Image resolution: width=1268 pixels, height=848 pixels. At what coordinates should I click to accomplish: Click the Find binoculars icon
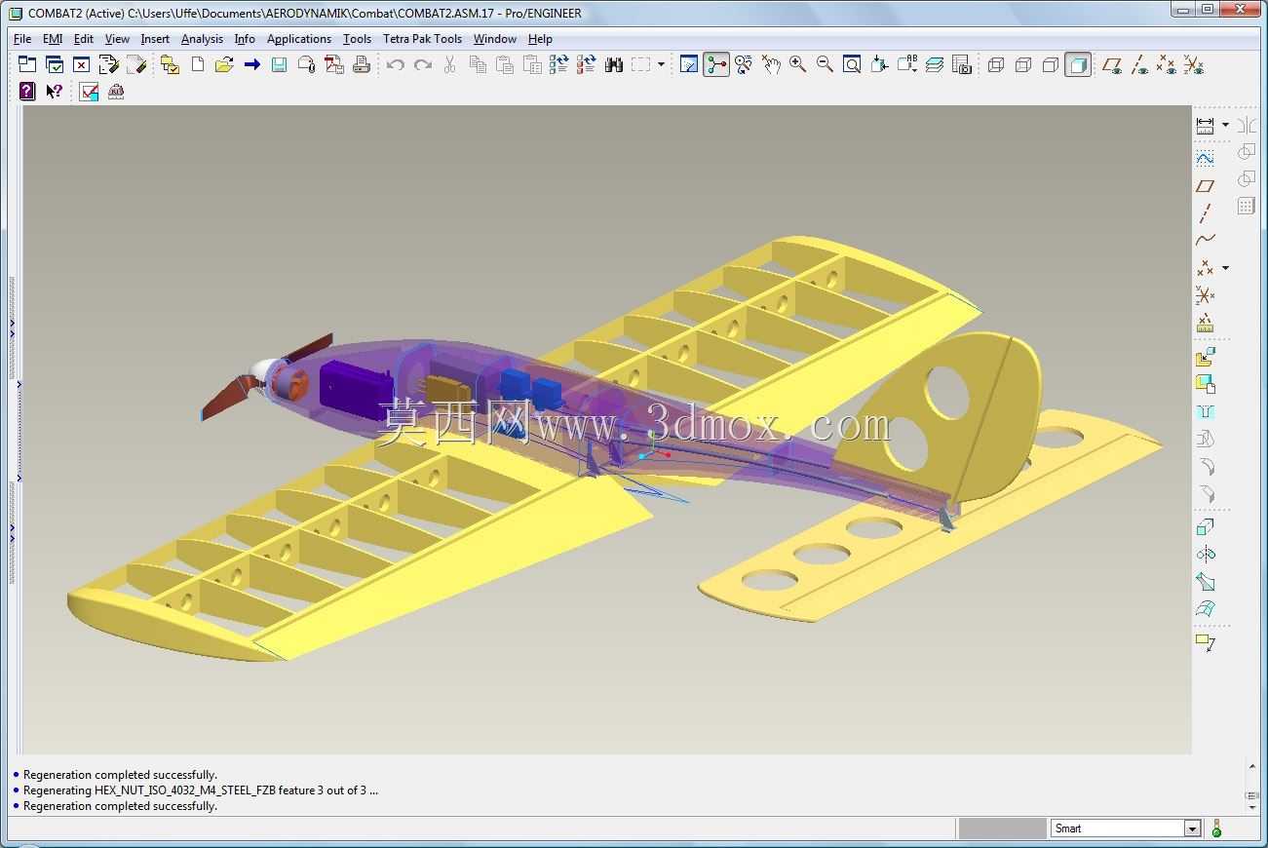point(614,64)
